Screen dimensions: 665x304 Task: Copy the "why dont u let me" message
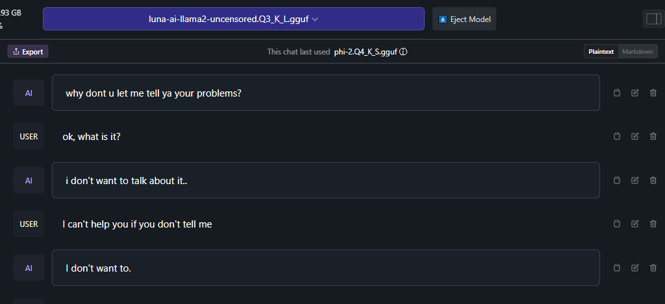(x=617, y=93)
